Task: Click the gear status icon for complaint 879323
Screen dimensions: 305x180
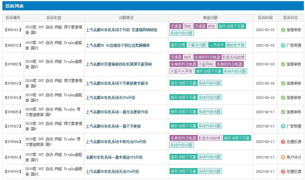Action: [283, 126]
